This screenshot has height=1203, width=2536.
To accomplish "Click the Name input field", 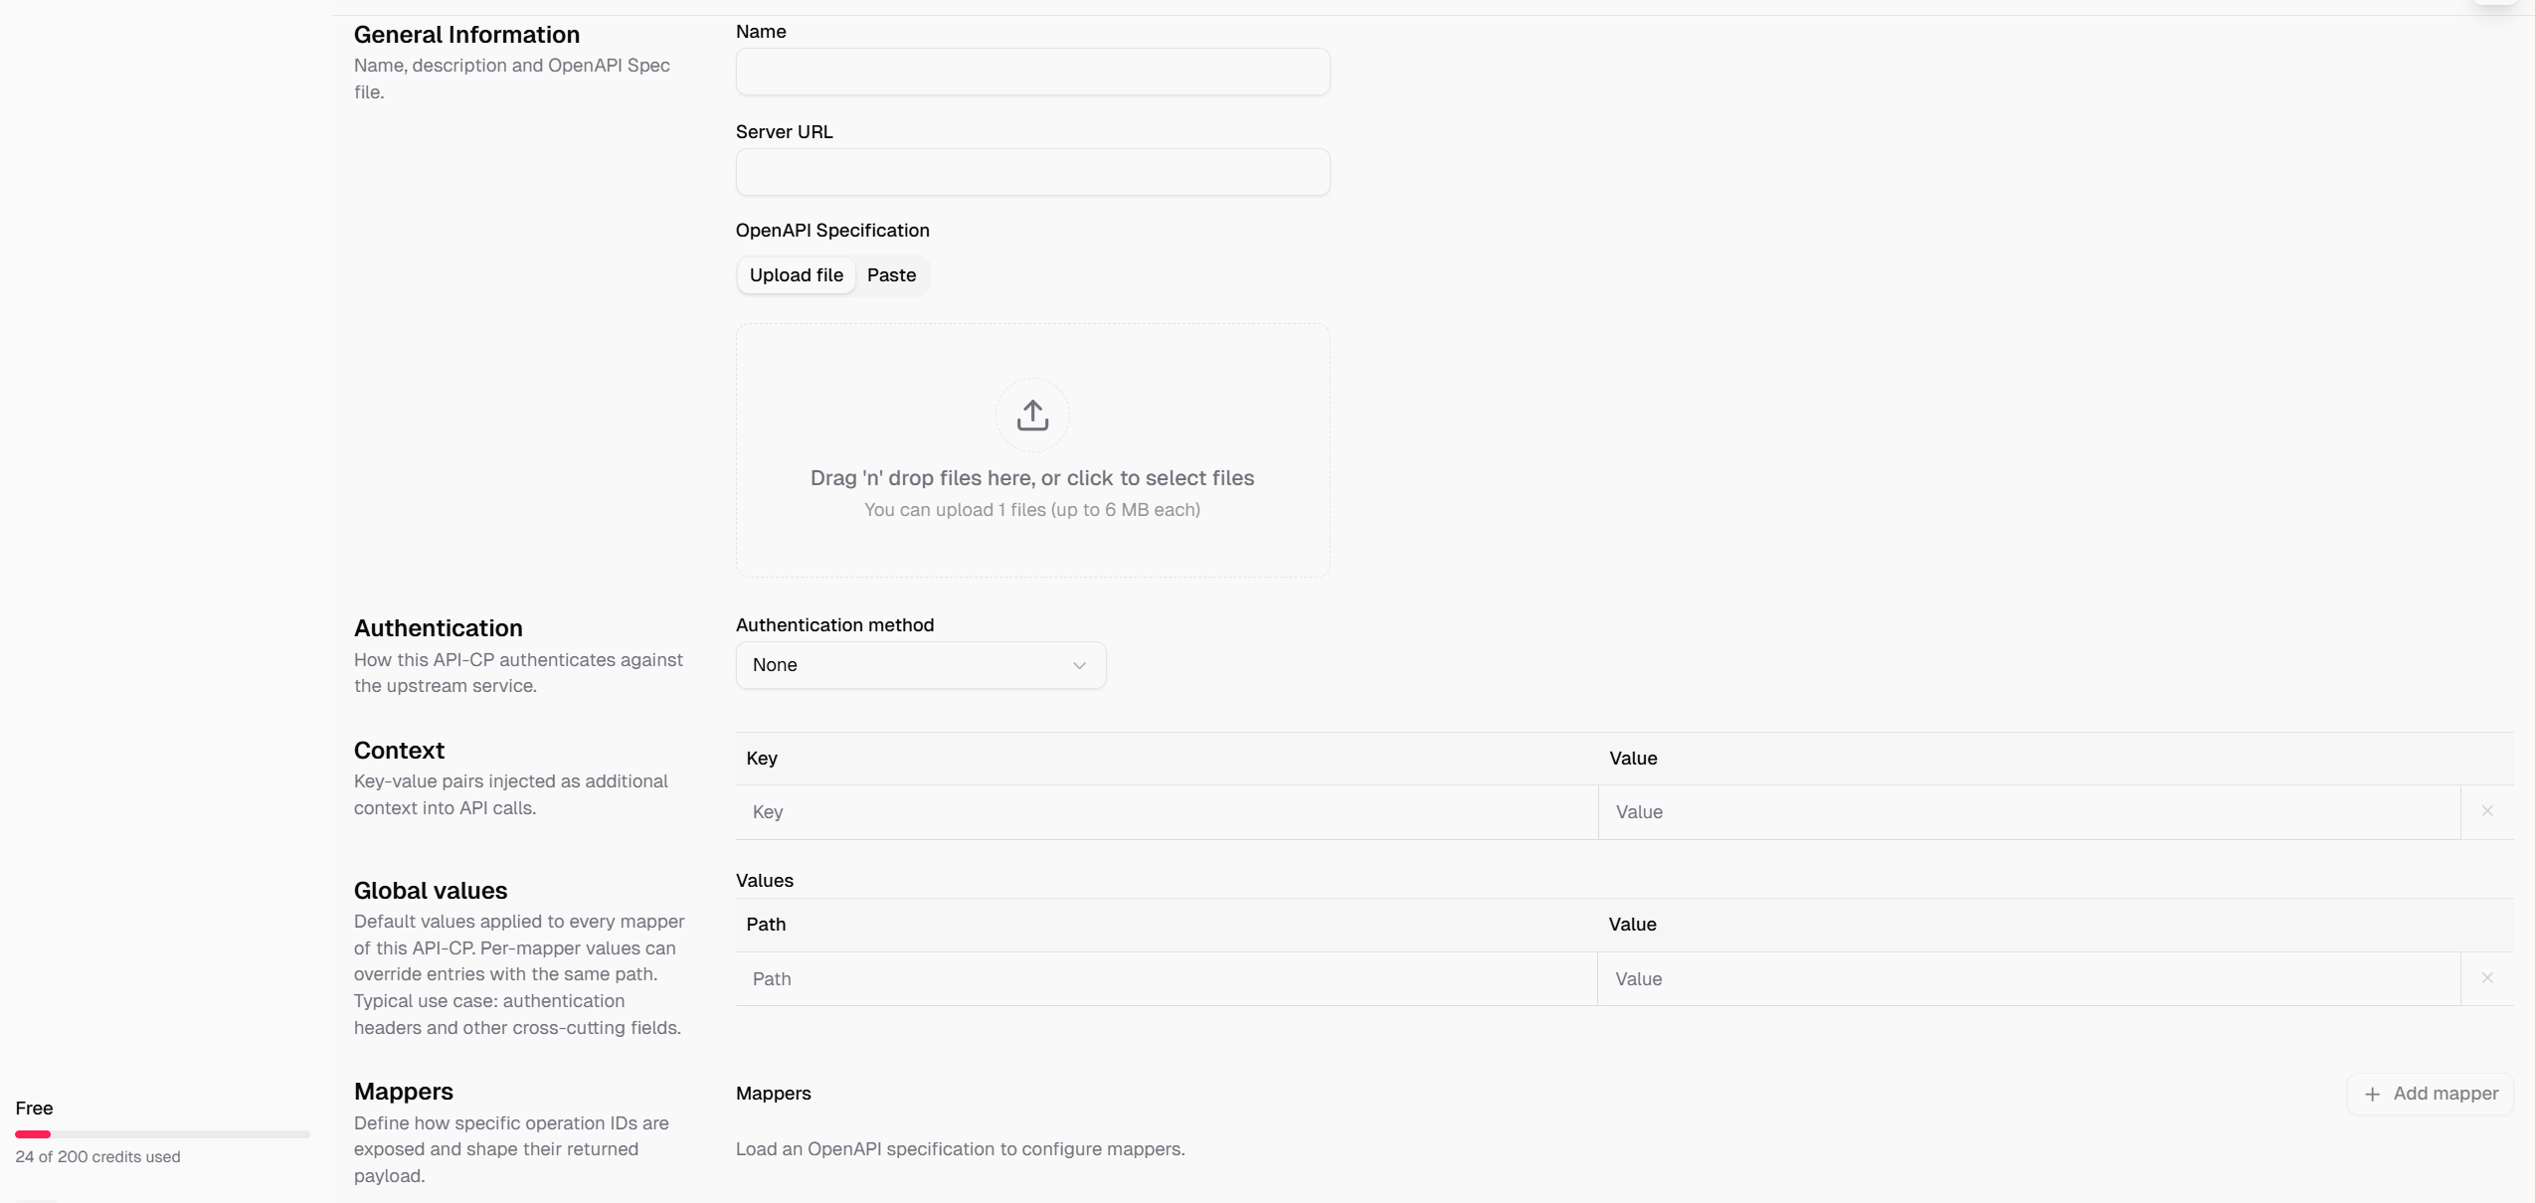I will point(1032,72).
